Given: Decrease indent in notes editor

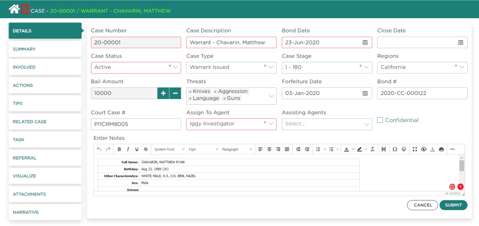Looking at the screenshot, I should point(298,149).
